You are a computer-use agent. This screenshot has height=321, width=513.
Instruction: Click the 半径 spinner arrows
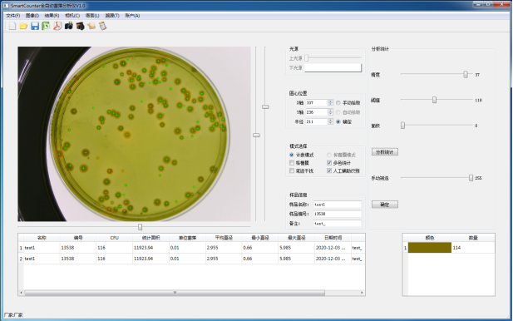point(330,121)
